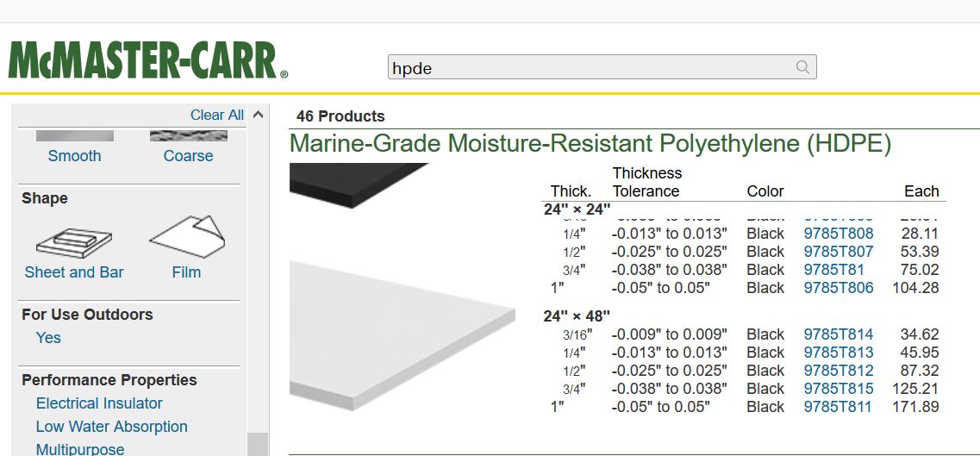Click the -0.009" to 0.009" tolerance cell

(670, 334)
